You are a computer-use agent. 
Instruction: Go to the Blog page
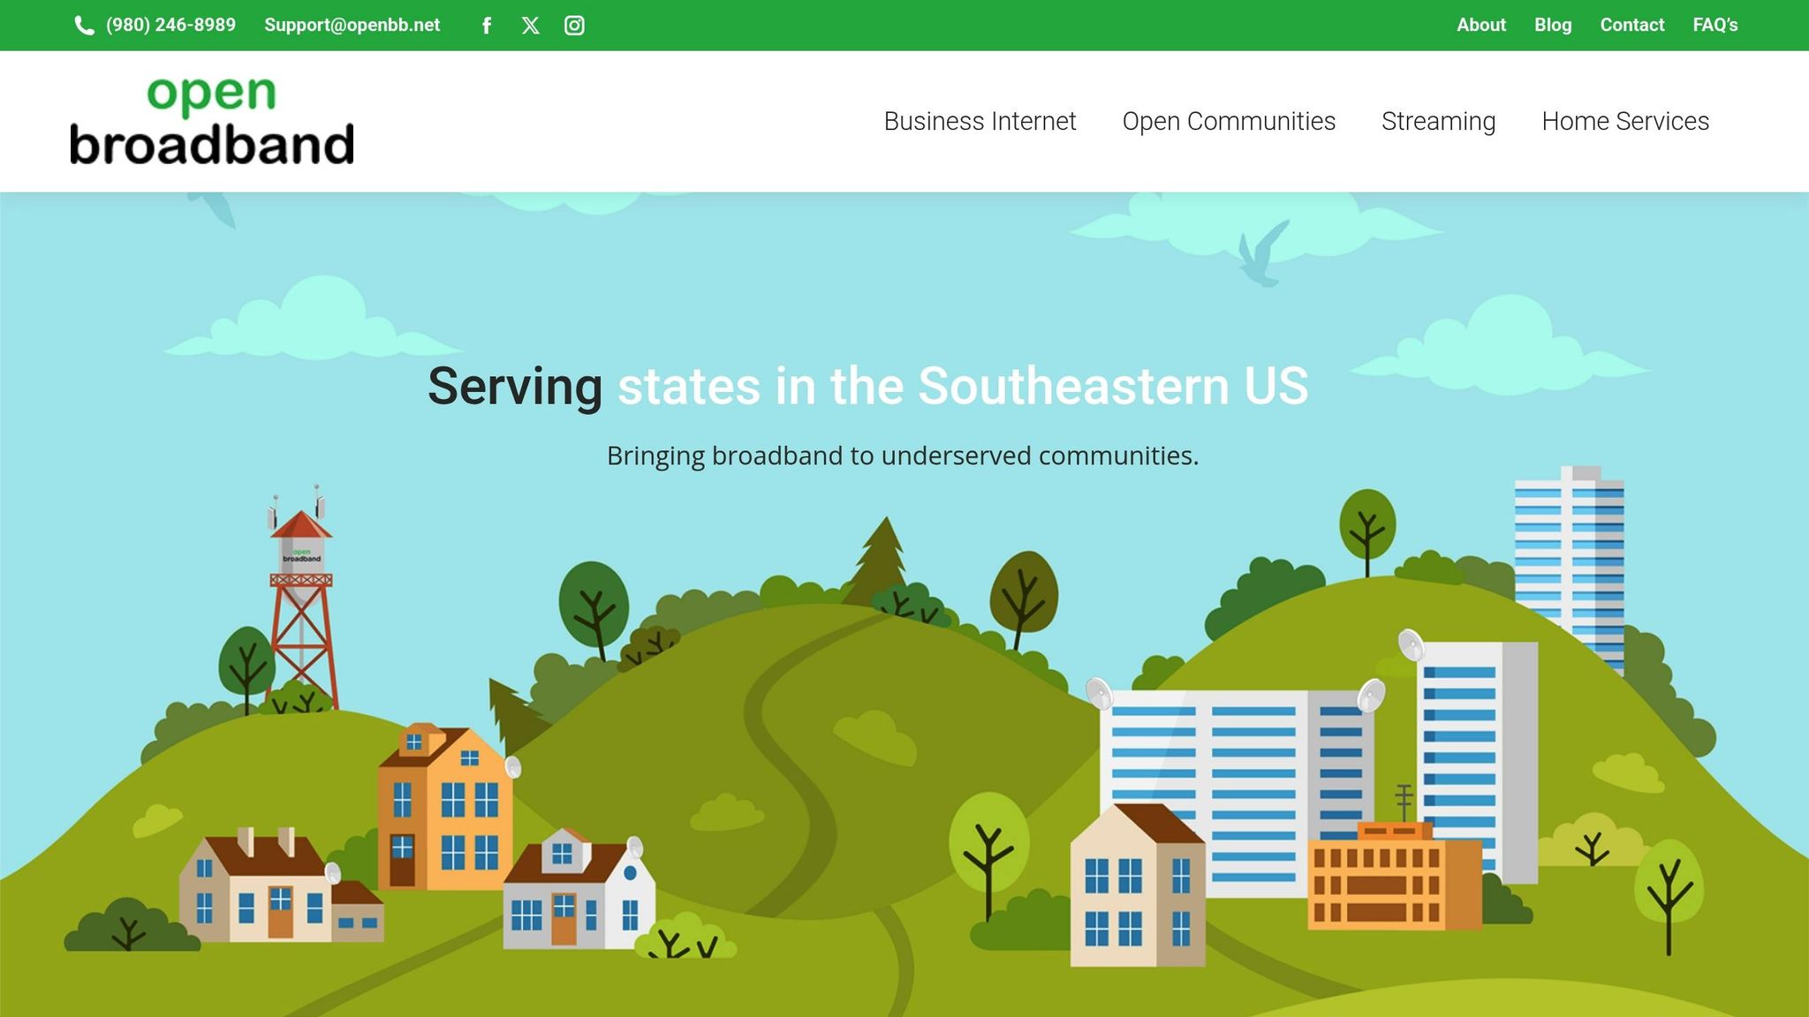pyautogui.click(x=1553, y=25)
